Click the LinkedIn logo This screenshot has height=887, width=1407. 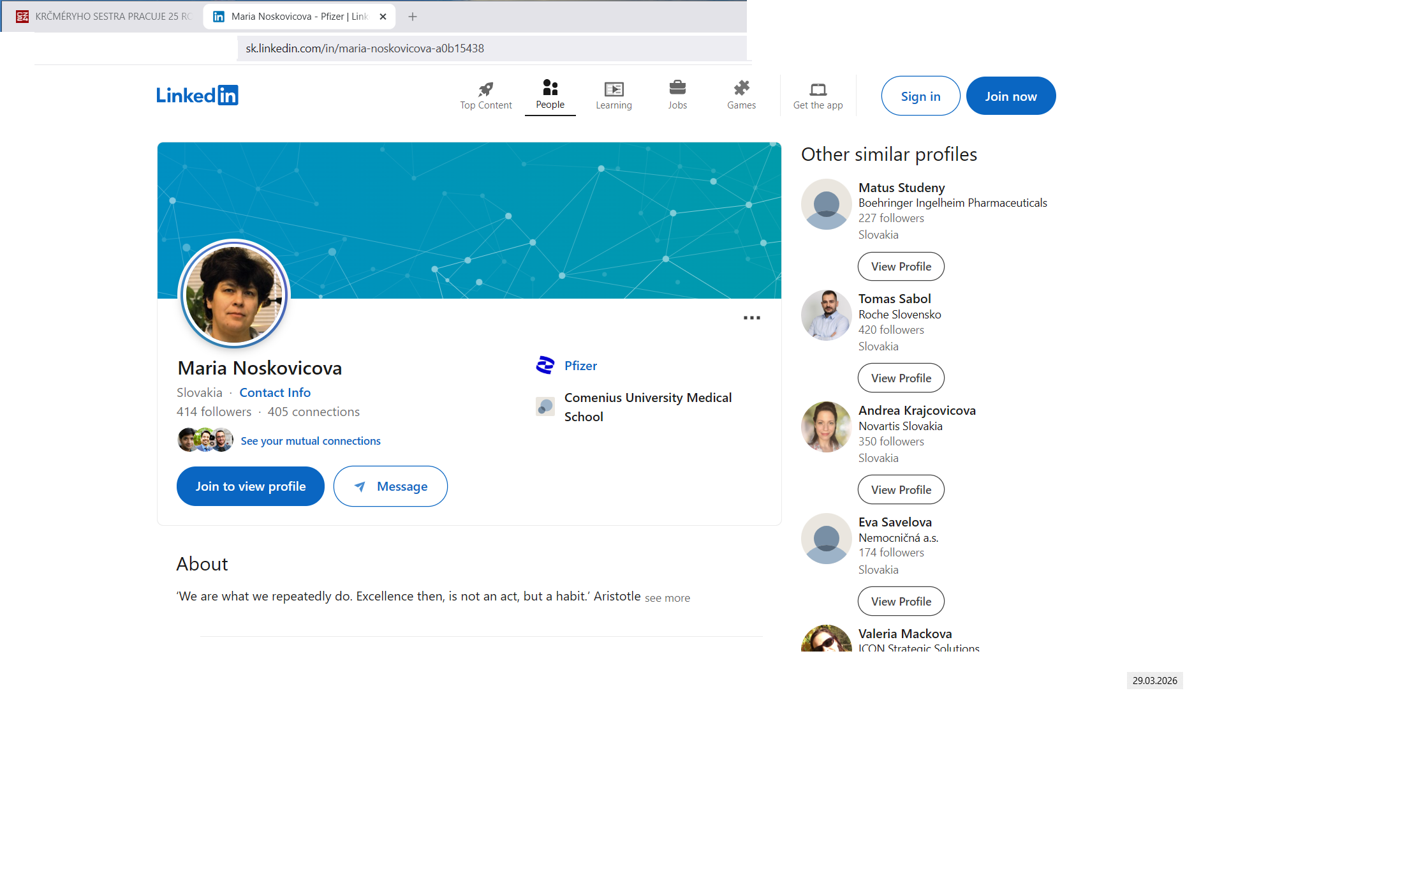click(x=197, y=95)
